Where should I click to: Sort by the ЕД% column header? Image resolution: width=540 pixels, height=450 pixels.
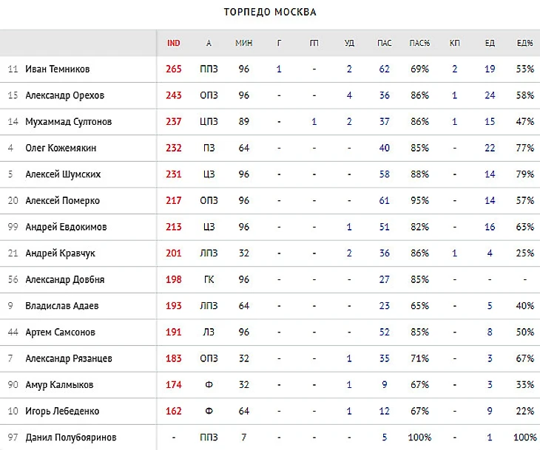525,43
